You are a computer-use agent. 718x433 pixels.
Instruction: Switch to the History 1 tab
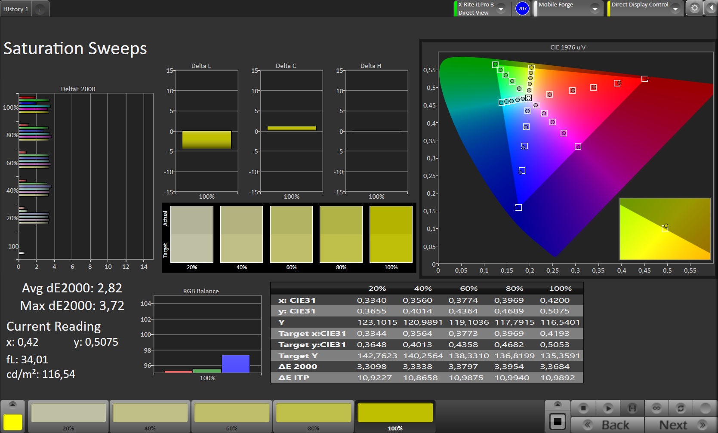coord(16,9)
